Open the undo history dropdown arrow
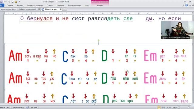The width and height of the screenshot is (194, 109). [x=7, y=2]
